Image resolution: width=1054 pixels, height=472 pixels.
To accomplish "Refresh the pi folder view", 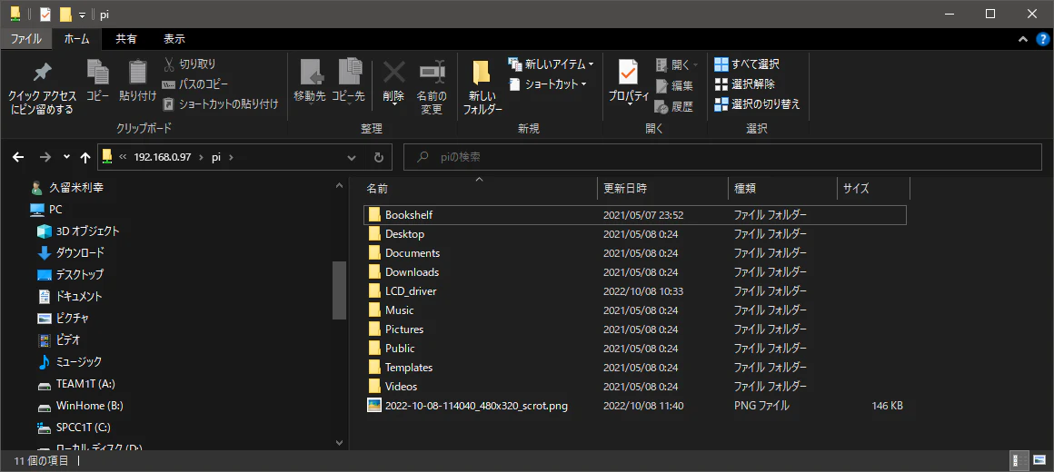I will (x=379, y=158).
